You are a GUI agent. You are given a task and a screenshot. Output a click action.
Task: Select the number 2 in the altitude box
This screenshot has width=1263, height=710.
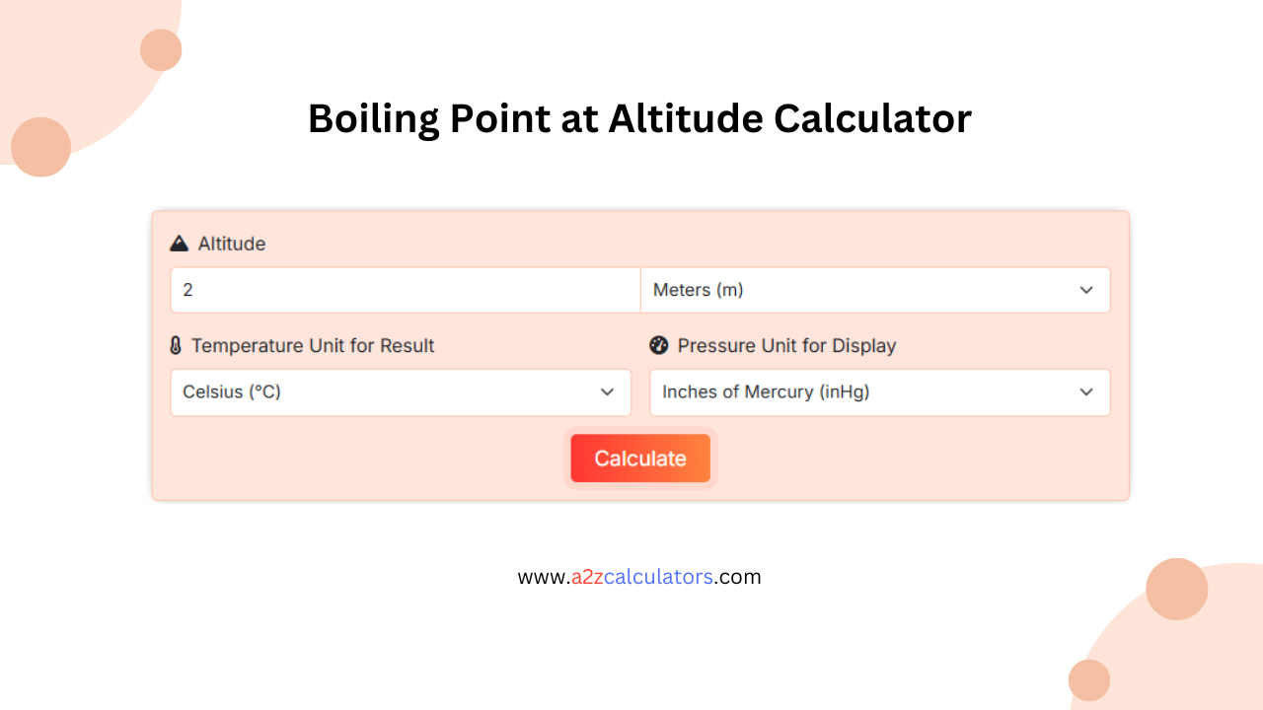click(186, 290)
